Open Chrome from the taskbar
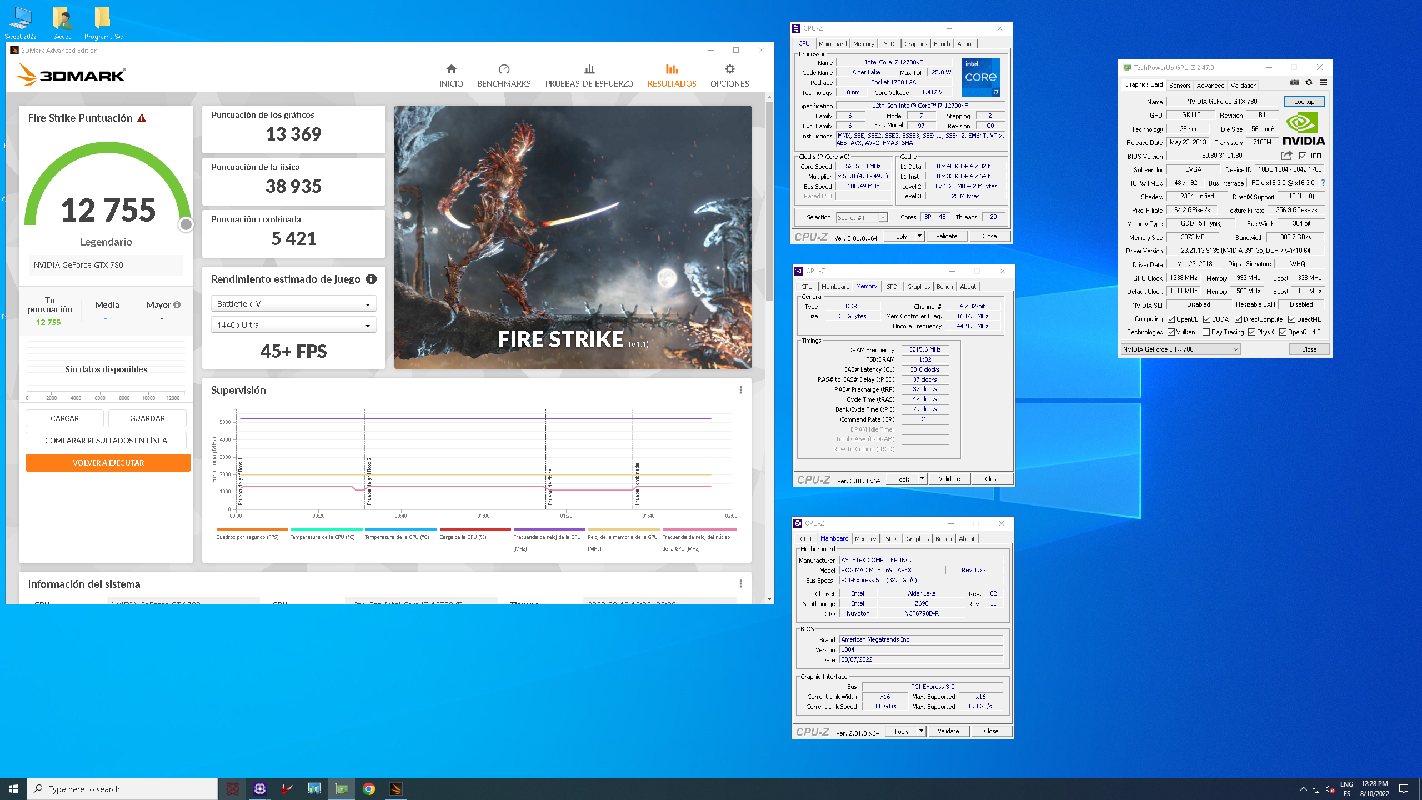This screenshot has width=1422, height=800. [x=369, y=789]
